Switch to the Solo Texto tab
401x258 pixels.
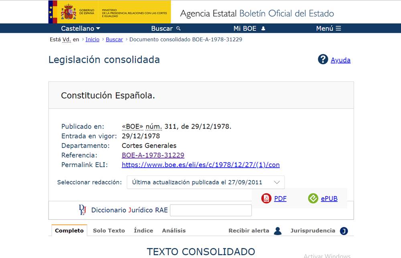(109, 231)
